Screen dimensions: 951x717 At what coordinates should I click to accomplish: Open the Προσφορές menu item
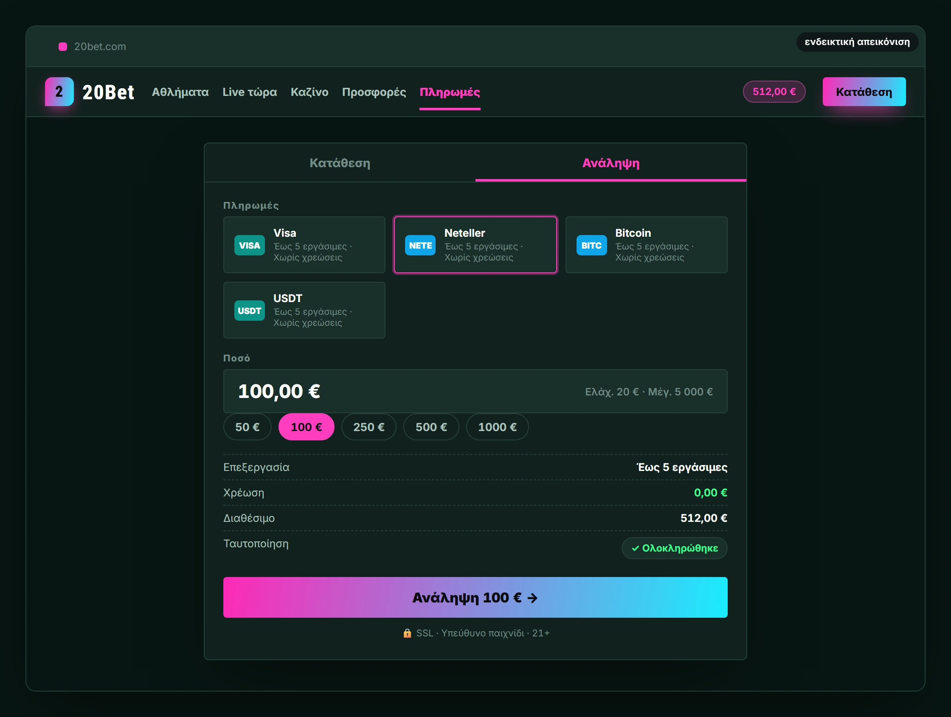(x=374, y=92)
